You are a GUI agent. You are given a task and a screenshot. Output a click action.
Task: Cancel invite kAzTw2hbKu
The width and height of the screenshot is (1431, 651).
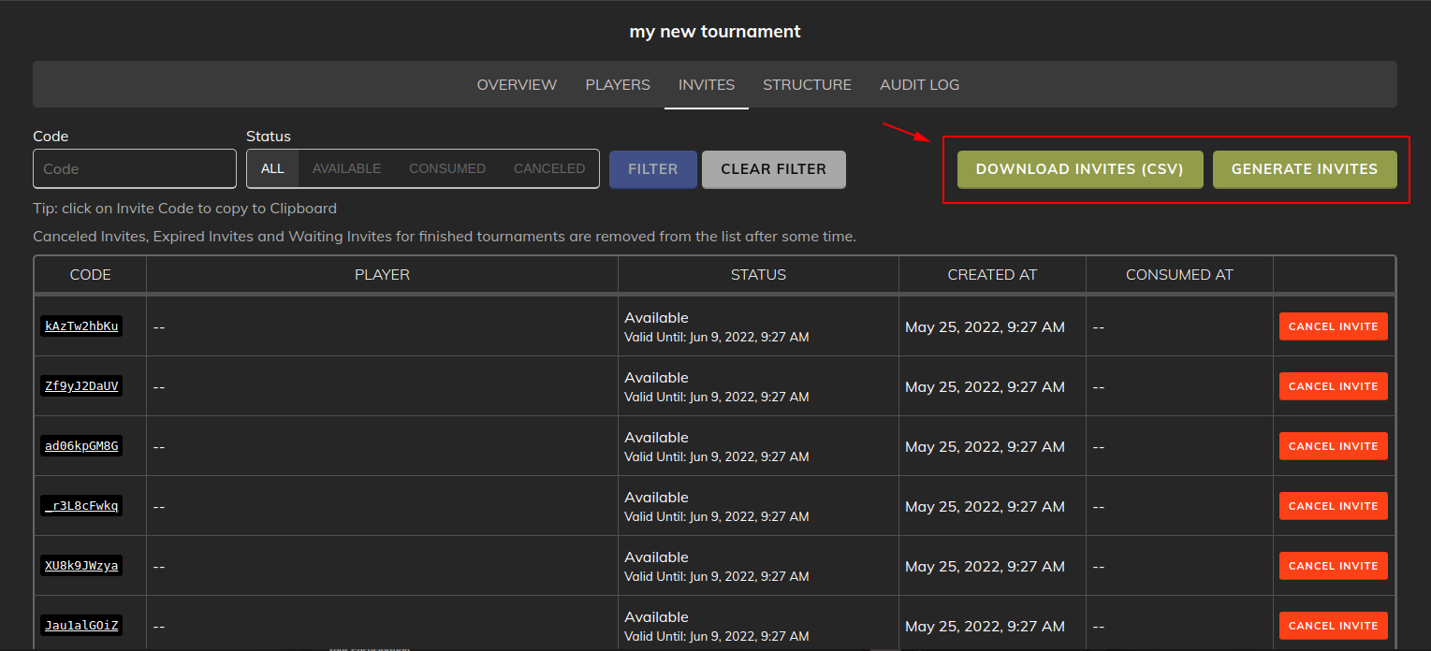pyautogui.click(x=1334, y=326)
